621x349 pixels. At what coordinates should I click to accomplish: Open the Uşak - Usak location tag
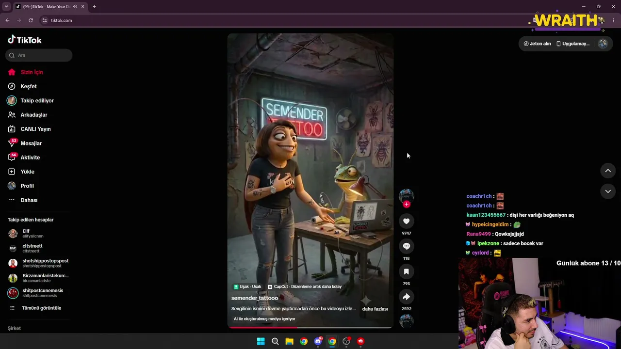click(247, 286)
